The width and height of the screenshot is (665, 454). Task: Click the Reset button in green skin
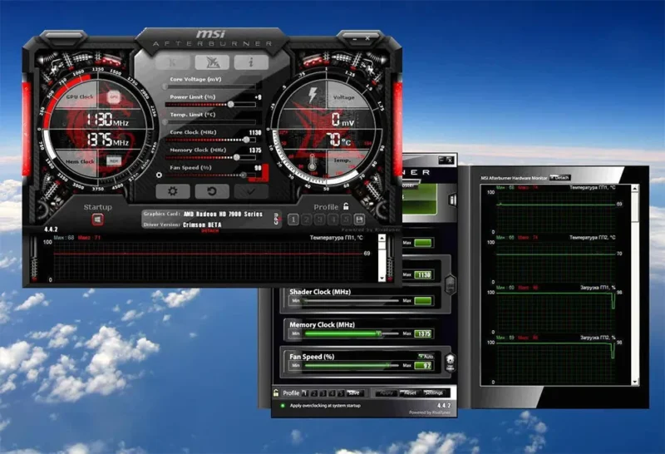[x=410, y=393]
